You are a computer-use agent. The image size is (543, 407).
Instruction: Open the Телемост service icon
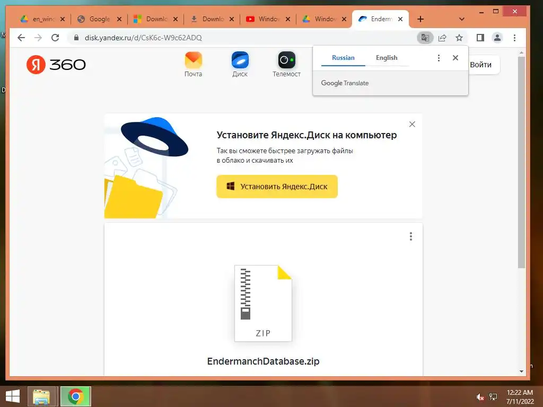click(x=286, y=64)
